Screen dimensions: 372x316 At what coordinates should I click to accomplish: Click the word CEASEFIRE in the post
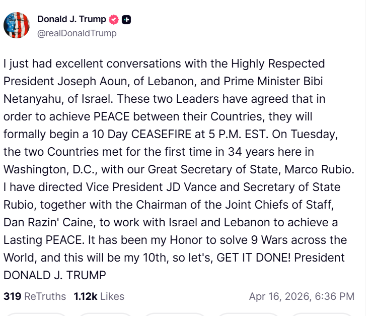pyautogui.click(x=163, y=135)
